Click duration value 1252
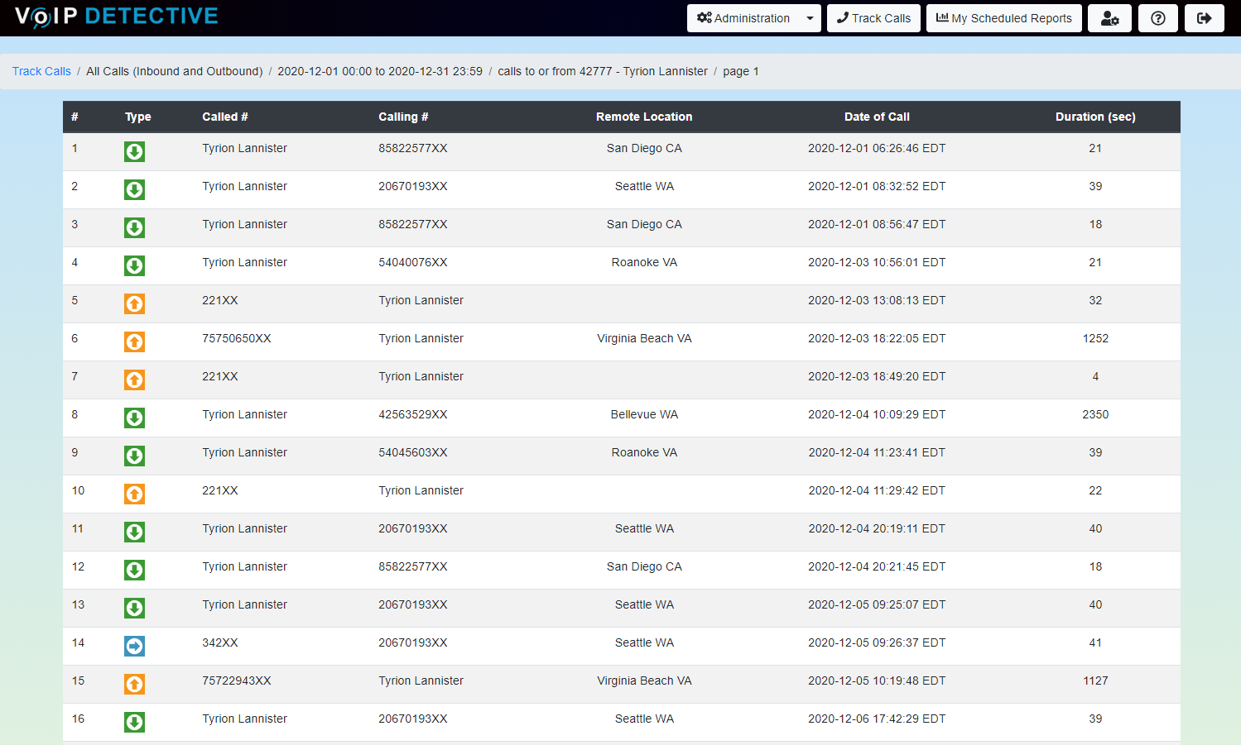The height and width of the screenshot is (745, 1241). click(x=1095, y=338)
